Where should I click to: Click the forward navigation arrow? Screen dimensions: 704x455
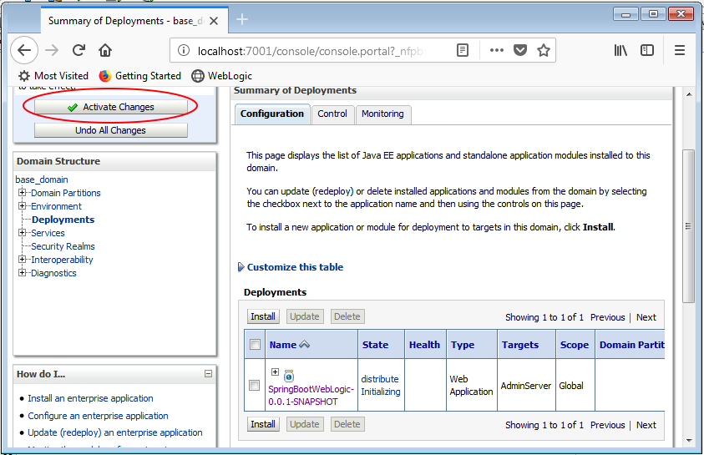(x=52, y=50)
